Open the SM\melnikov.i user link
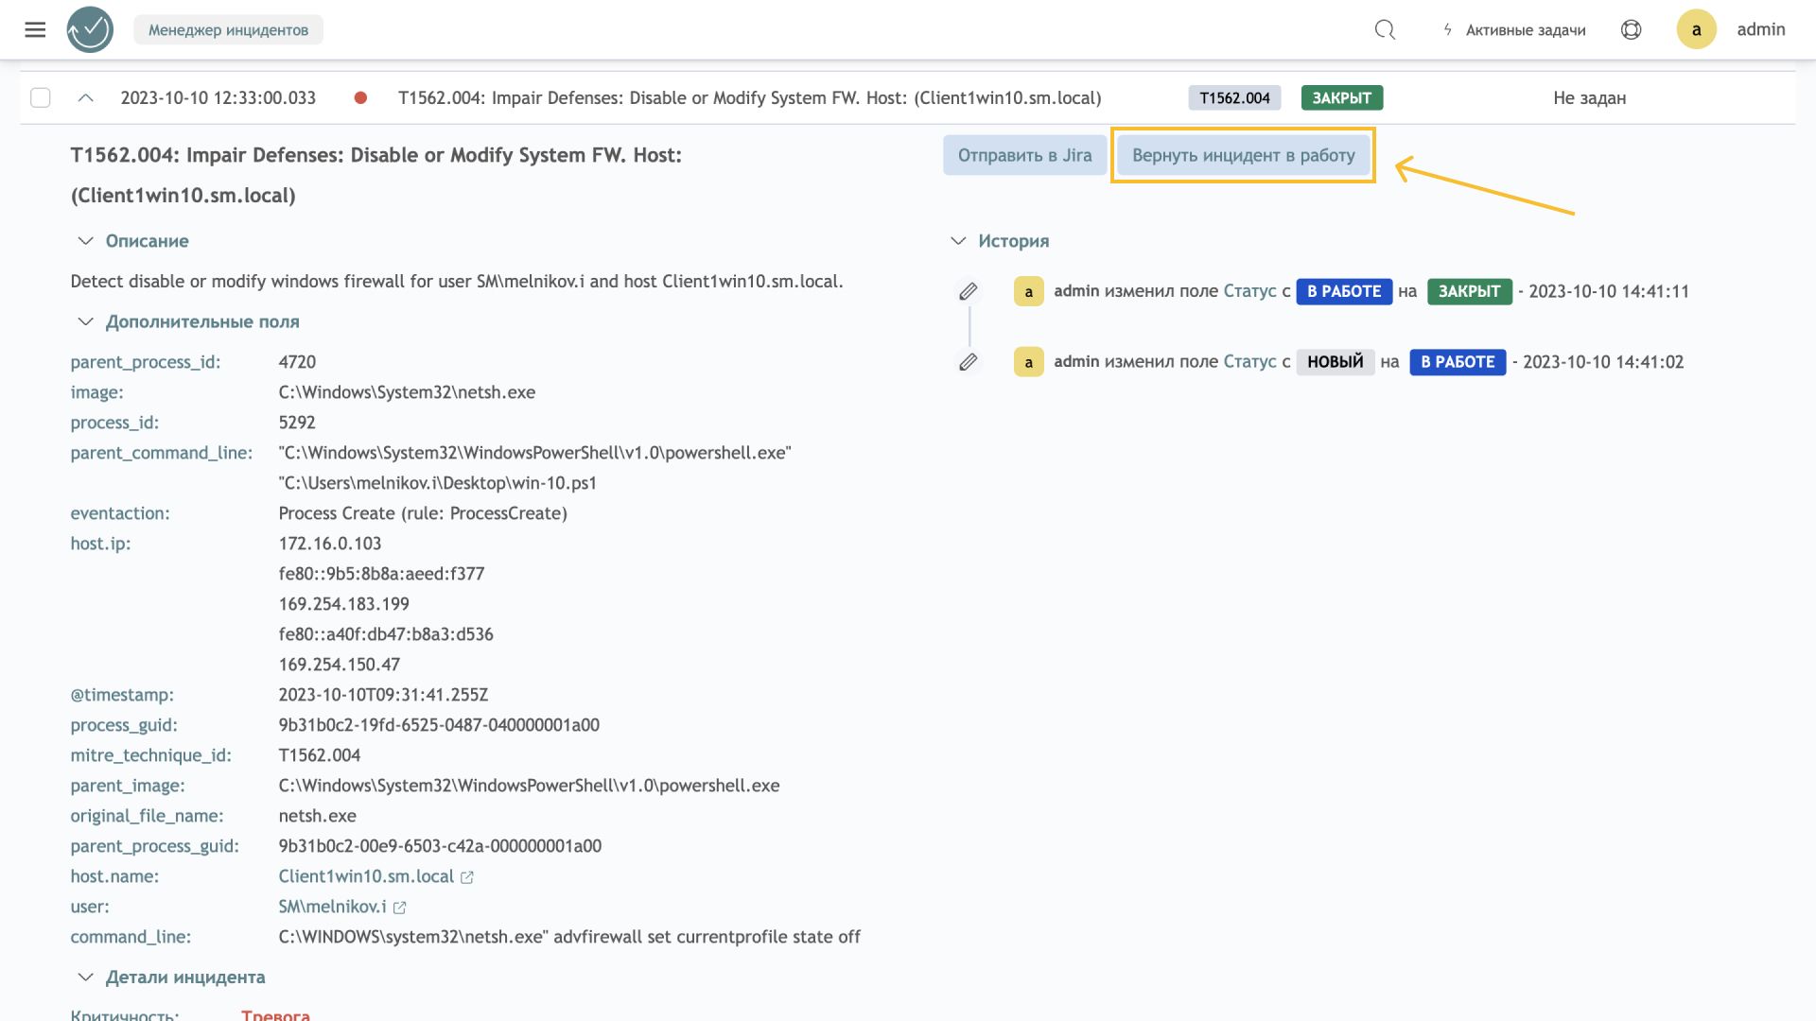1816x1021 pixels. pyautogui.click(x=332, y=907)
